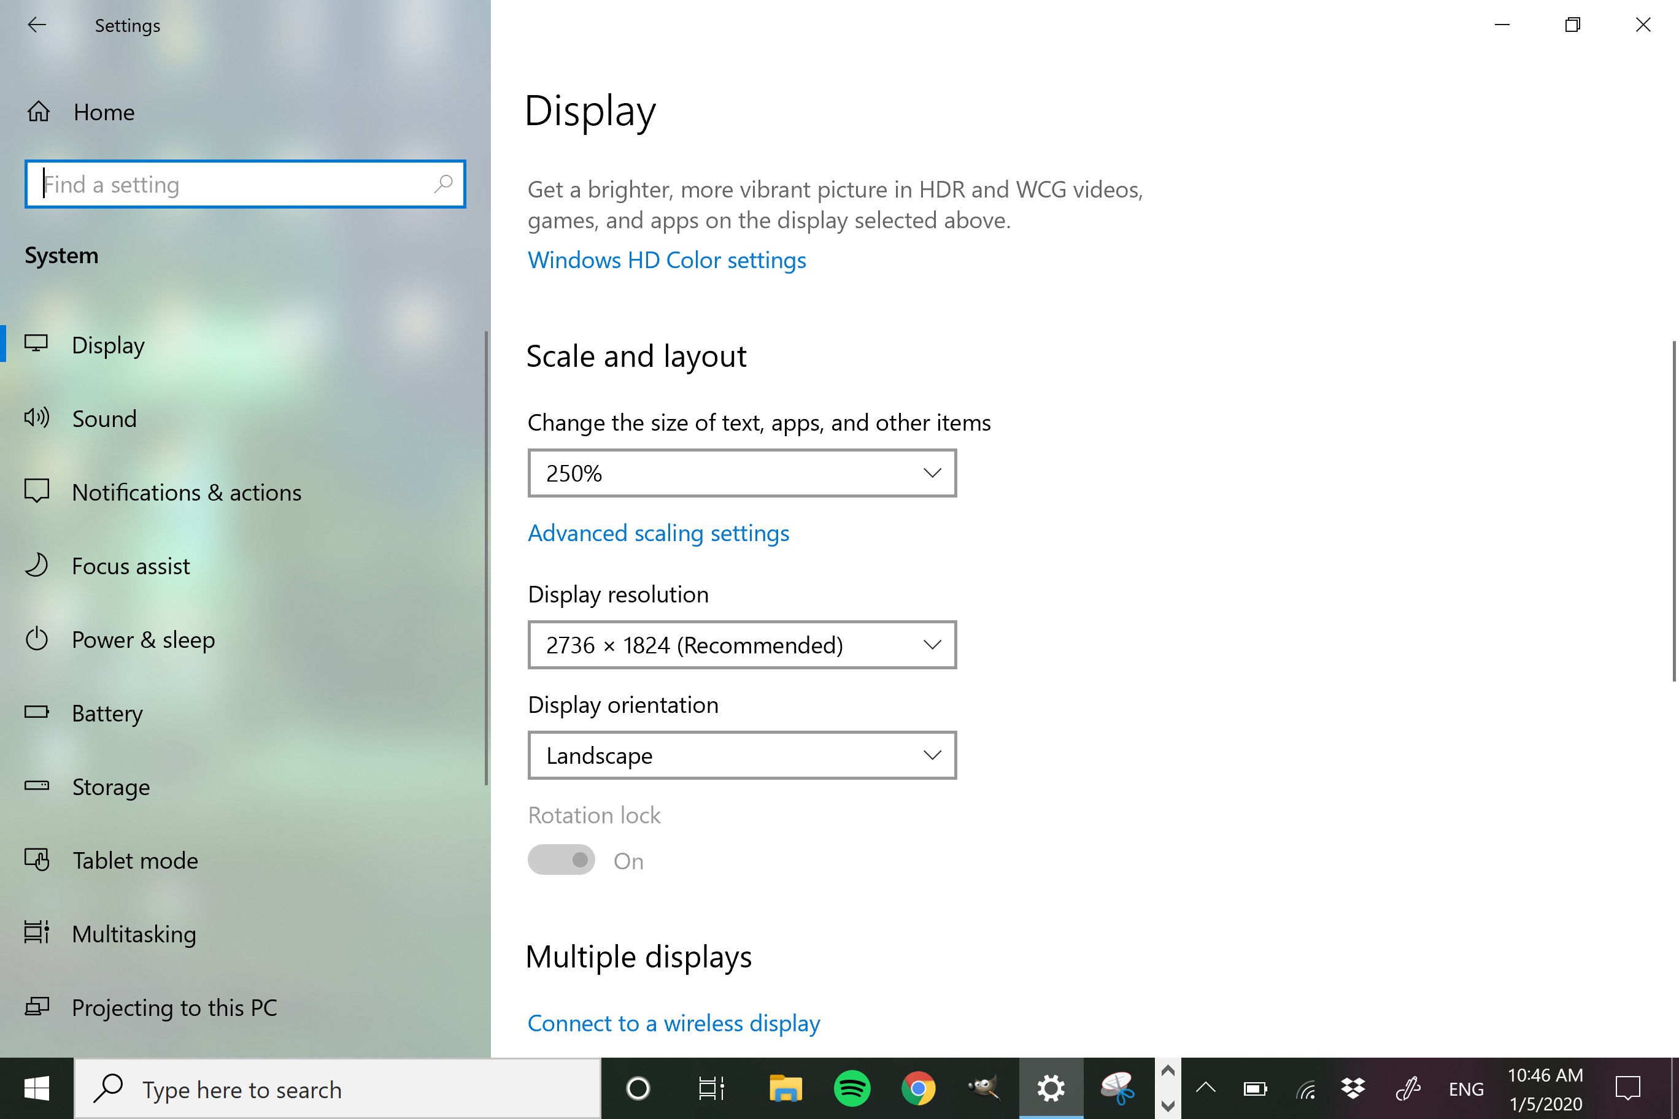Open the Action Center notification icon
The height and width of the screenshot is (1119, 1679).
tap(1627, 1088)
